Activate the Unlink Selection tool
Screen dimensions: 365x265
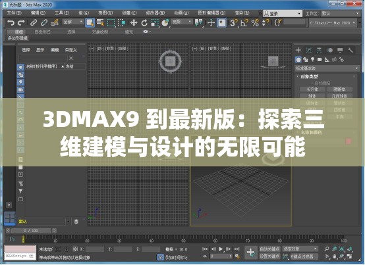click(44, 22)
